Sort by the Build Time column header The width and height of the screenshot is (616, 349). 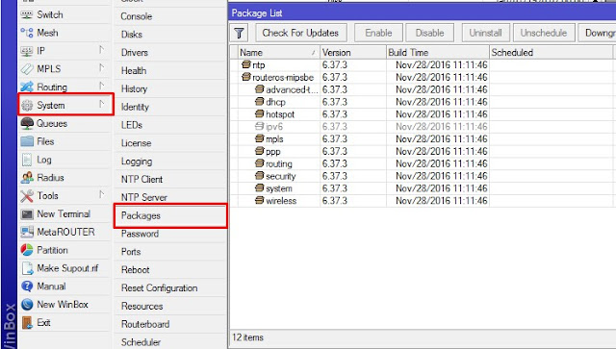[x=438, y=52]
